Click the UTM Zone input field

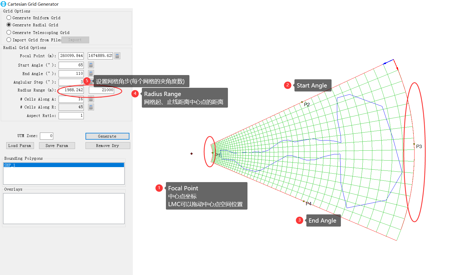click(46, 136)
